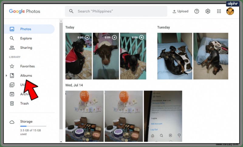Click the "3.5 GB of 15 GB used" text
This screenshot has height=147, width=243.
31,132
